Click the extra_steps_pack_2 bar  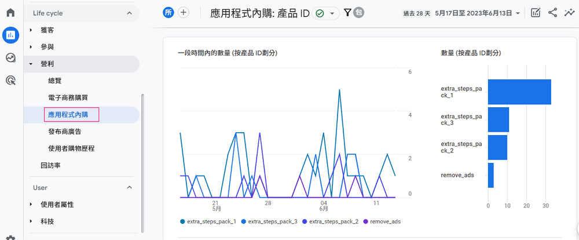click(498, 147)
